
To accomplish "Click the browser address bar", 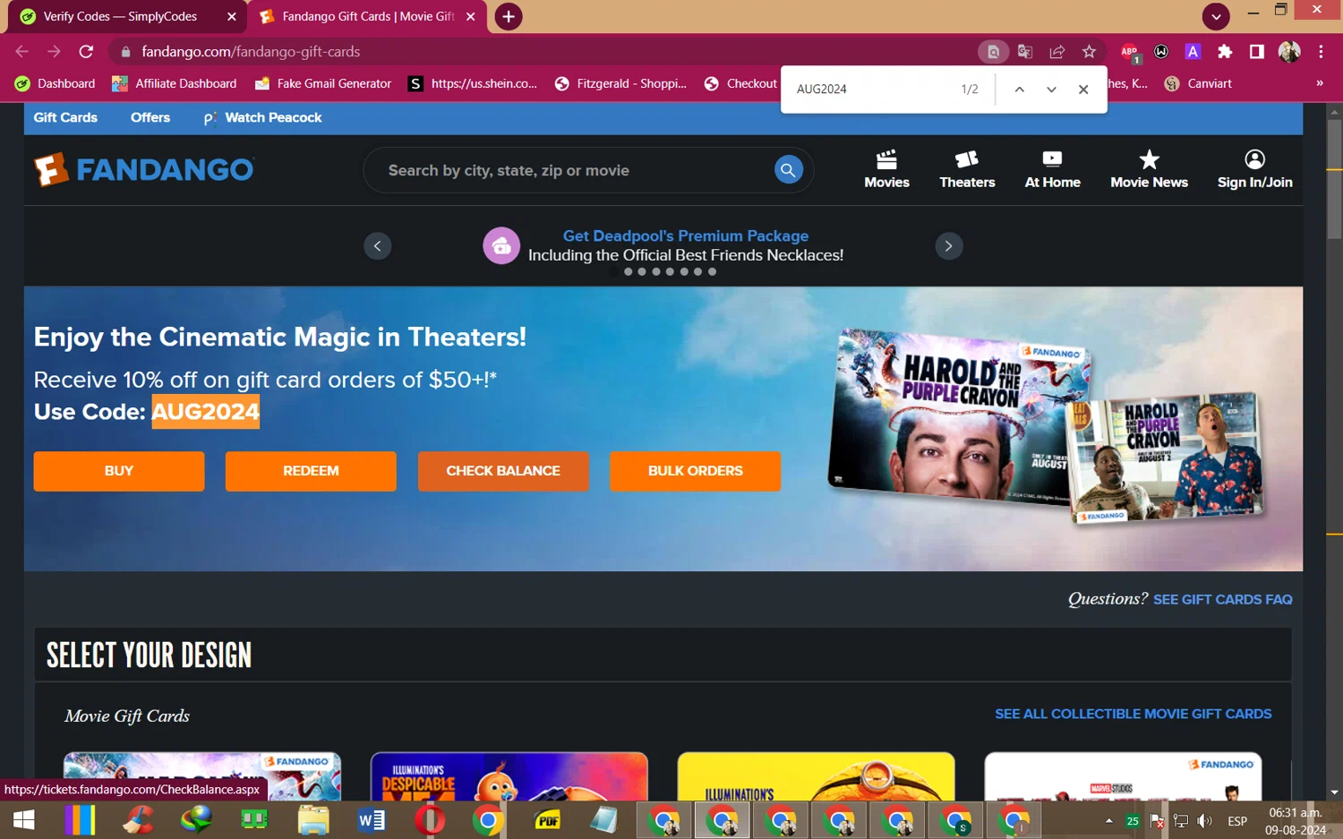I will (546, 52).
